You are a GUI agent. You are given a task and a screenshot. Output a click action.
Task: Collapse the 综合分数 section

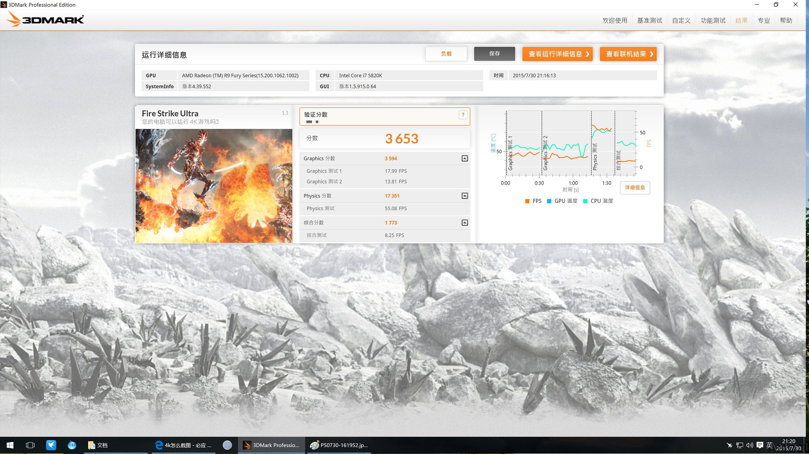pos(465,223)
